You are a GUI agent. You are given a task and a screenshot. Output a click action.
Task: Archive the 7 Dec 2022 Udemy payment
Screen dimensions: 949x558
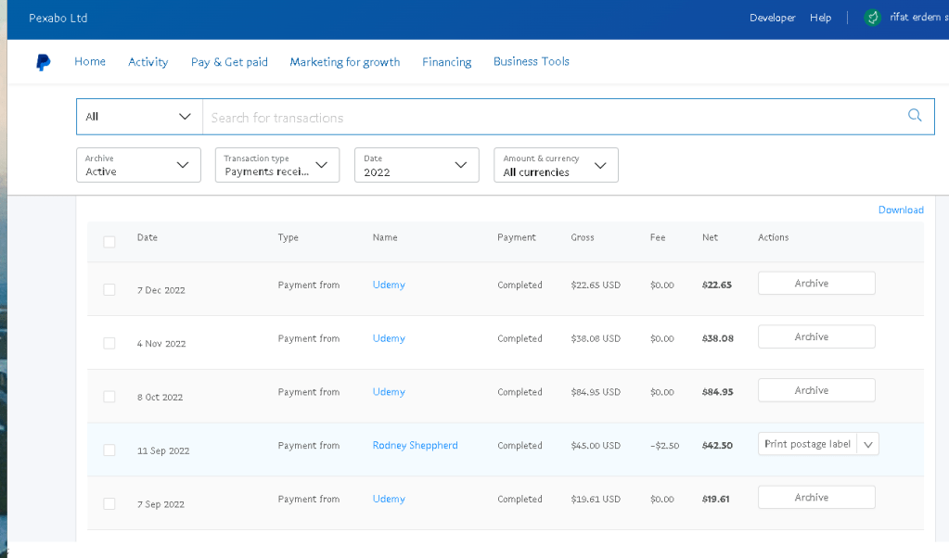(816, 283)
